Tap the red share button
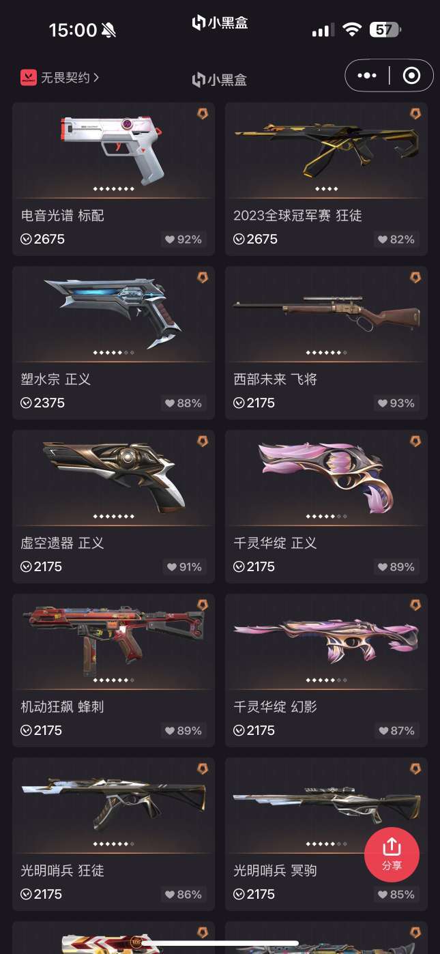Viewport: 440px width, 954px height. pyautogui.click(x=392, y=854)
